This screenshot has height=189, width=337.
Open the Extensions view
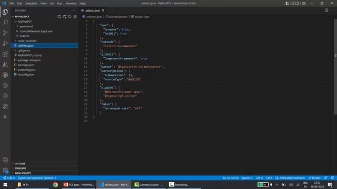(x=5, y=54)
